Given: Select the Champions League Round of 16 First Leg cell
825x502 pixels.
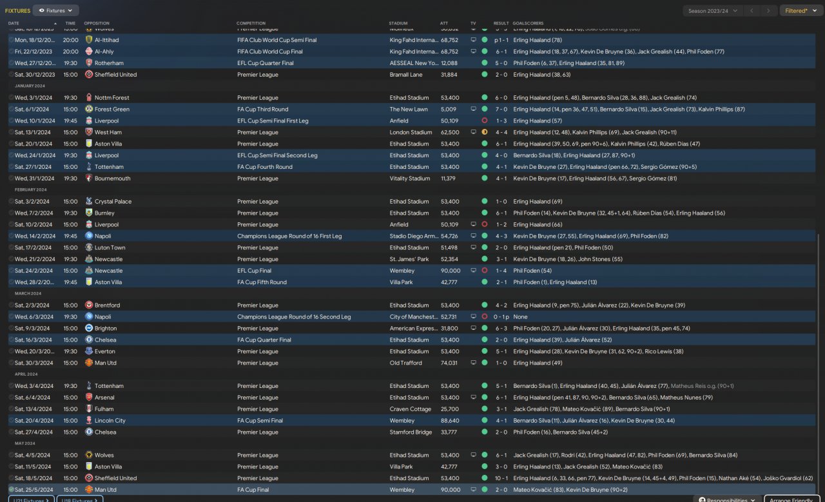Looking at the screenshot, I should point(289,237).
